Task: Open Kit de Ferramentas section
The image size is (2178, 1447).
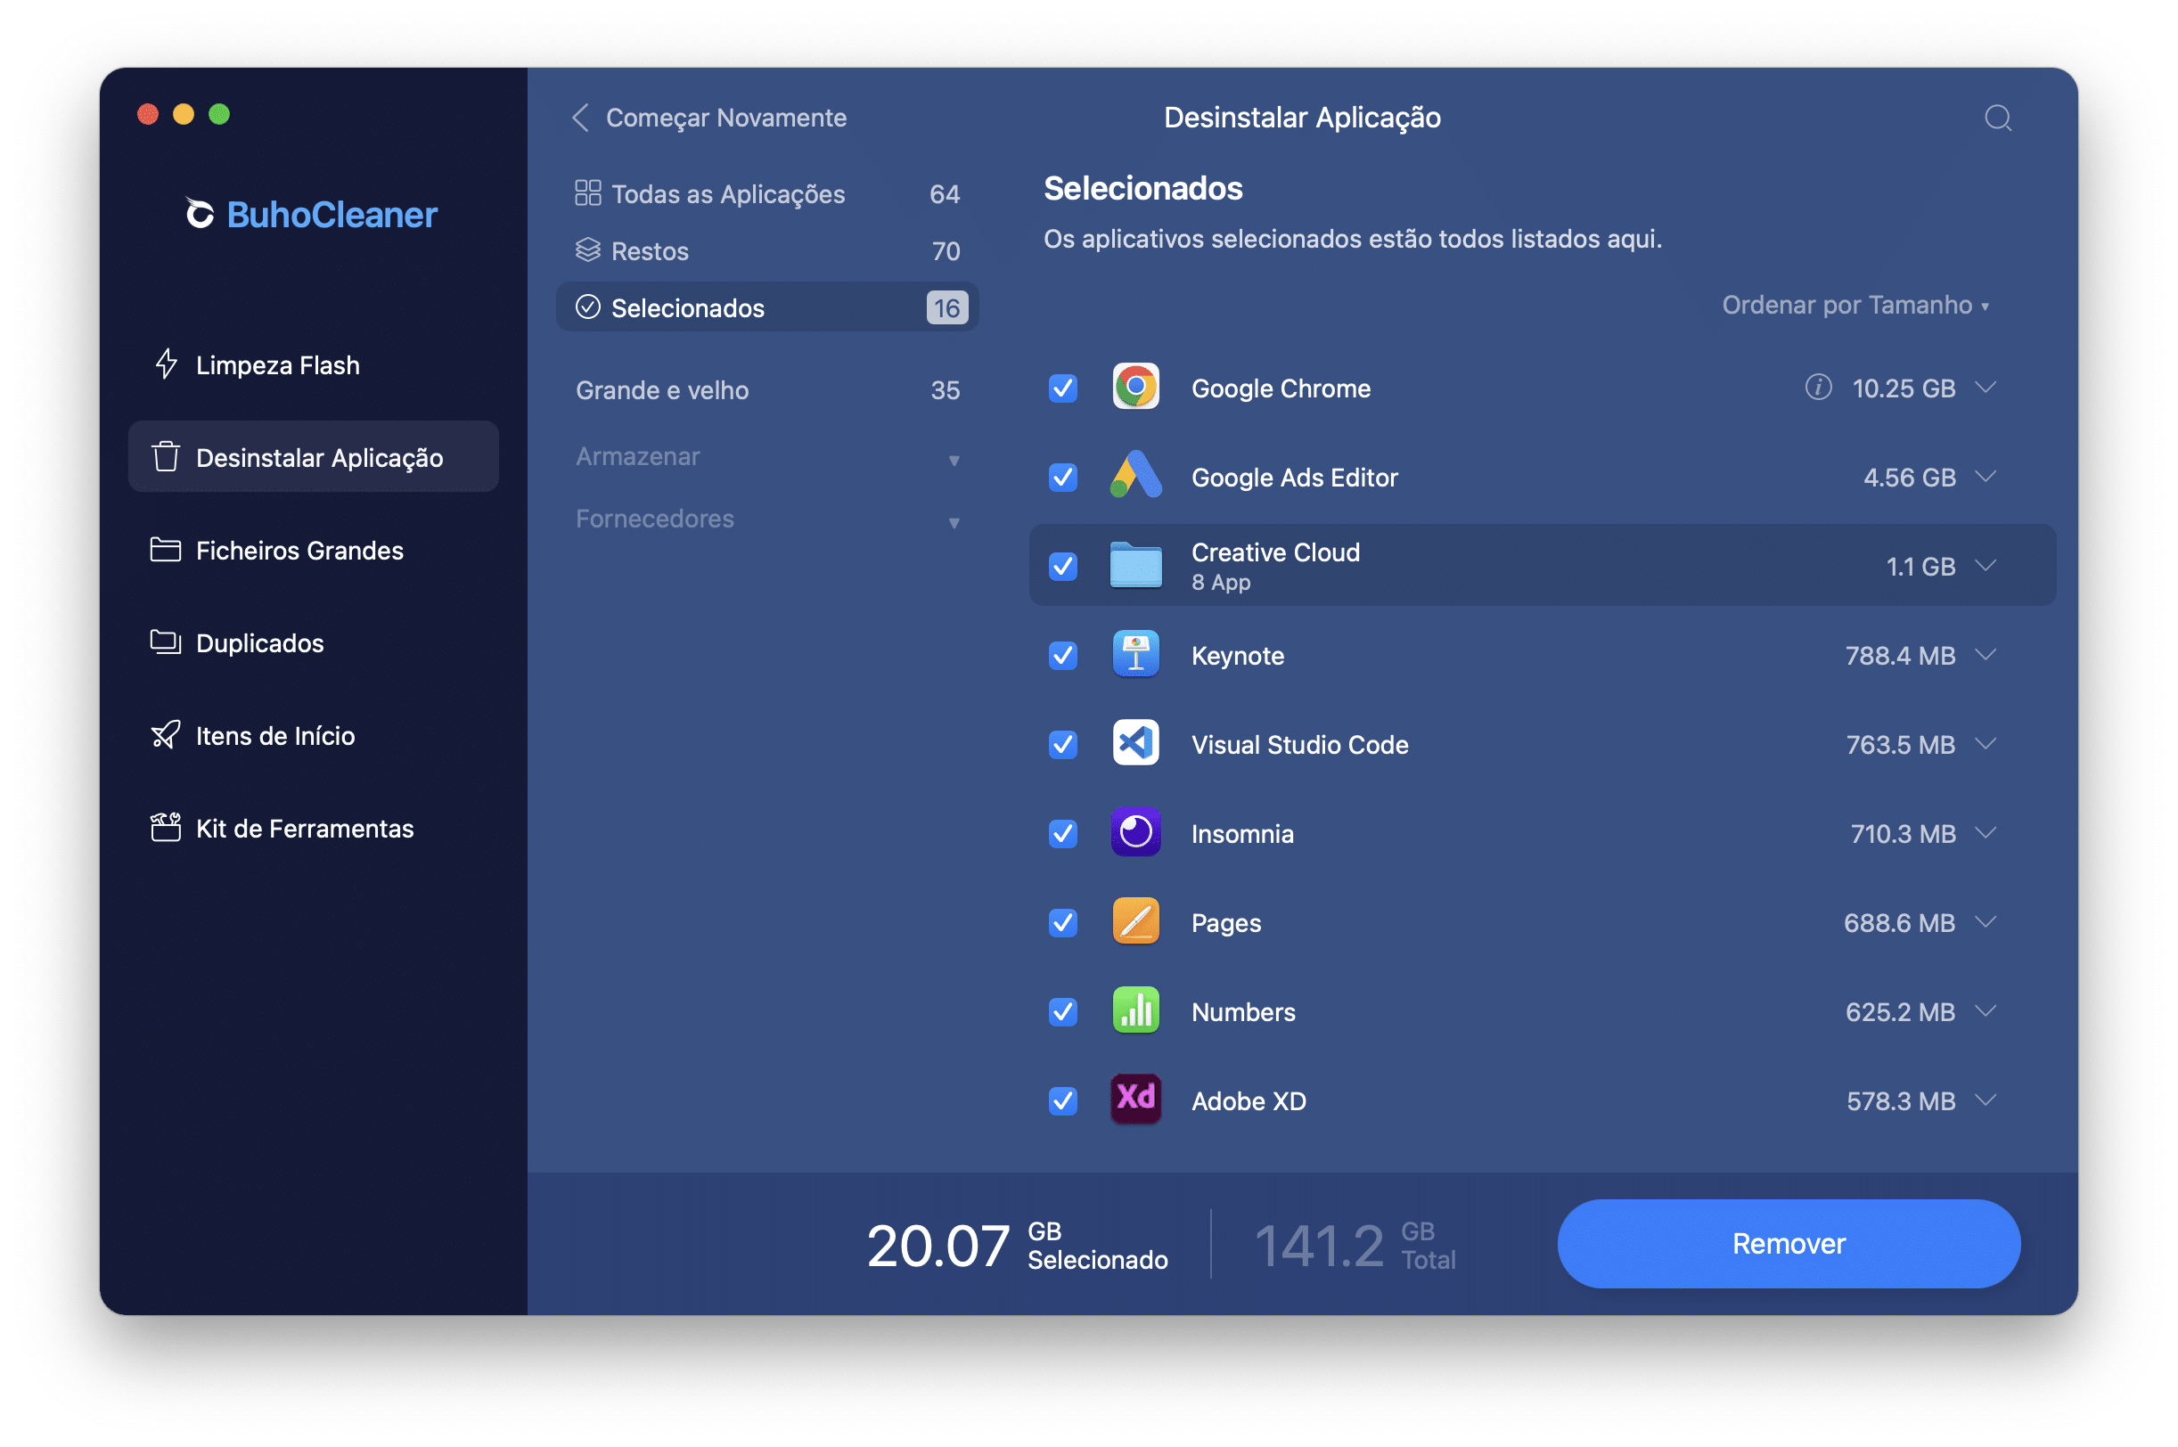Action: click(314, 828)
